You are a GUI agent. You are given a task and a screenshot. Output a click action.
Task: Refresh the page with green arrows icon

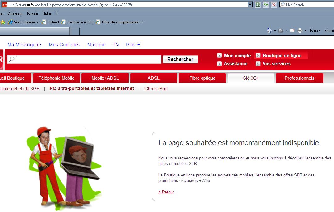point(265,5)
